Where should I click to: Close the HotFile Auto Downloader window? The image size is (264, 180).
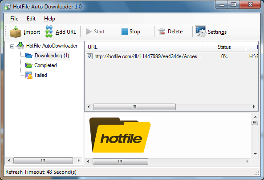[x=250, y=5]
